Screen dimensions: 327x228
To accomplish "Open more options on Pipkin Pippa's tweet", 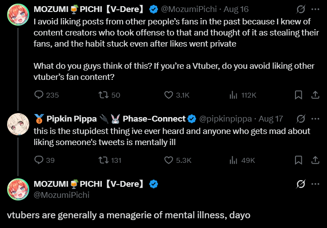I will pyautogui.click(x=315, y=119).
